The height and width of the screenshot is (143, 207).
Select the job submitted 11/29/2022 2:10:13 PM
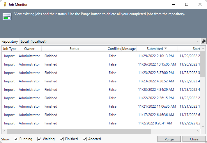(x=156, y=56)
